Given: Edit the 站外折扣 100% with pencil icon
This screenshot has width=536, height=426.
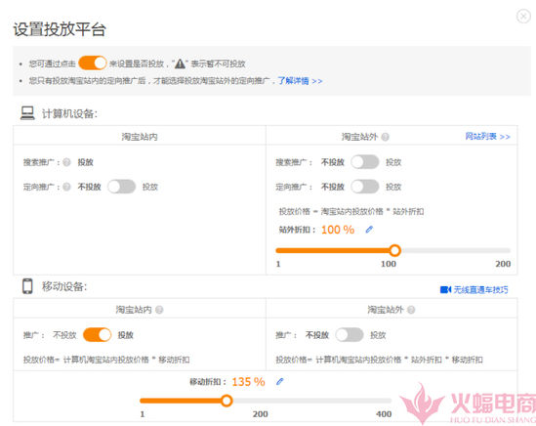Looking at the screenshot, I should click(369, 230).
